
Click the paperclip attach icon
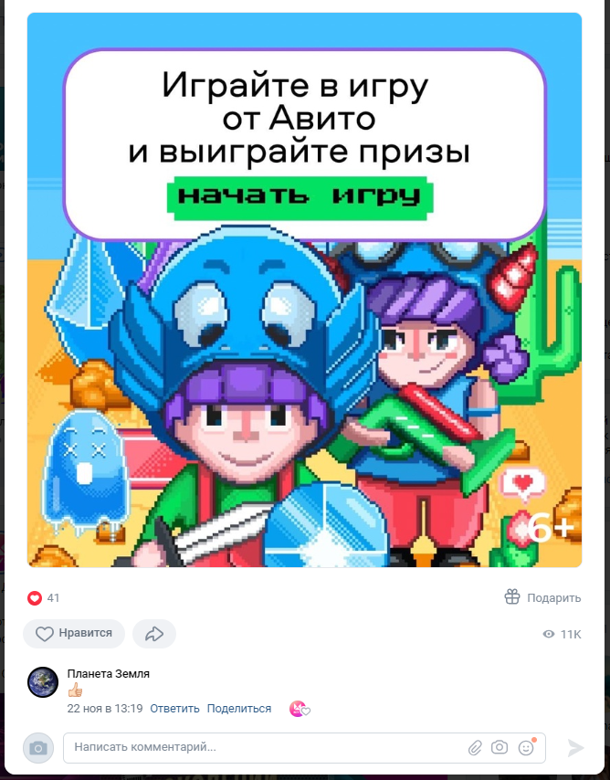(x=475, y=747)
